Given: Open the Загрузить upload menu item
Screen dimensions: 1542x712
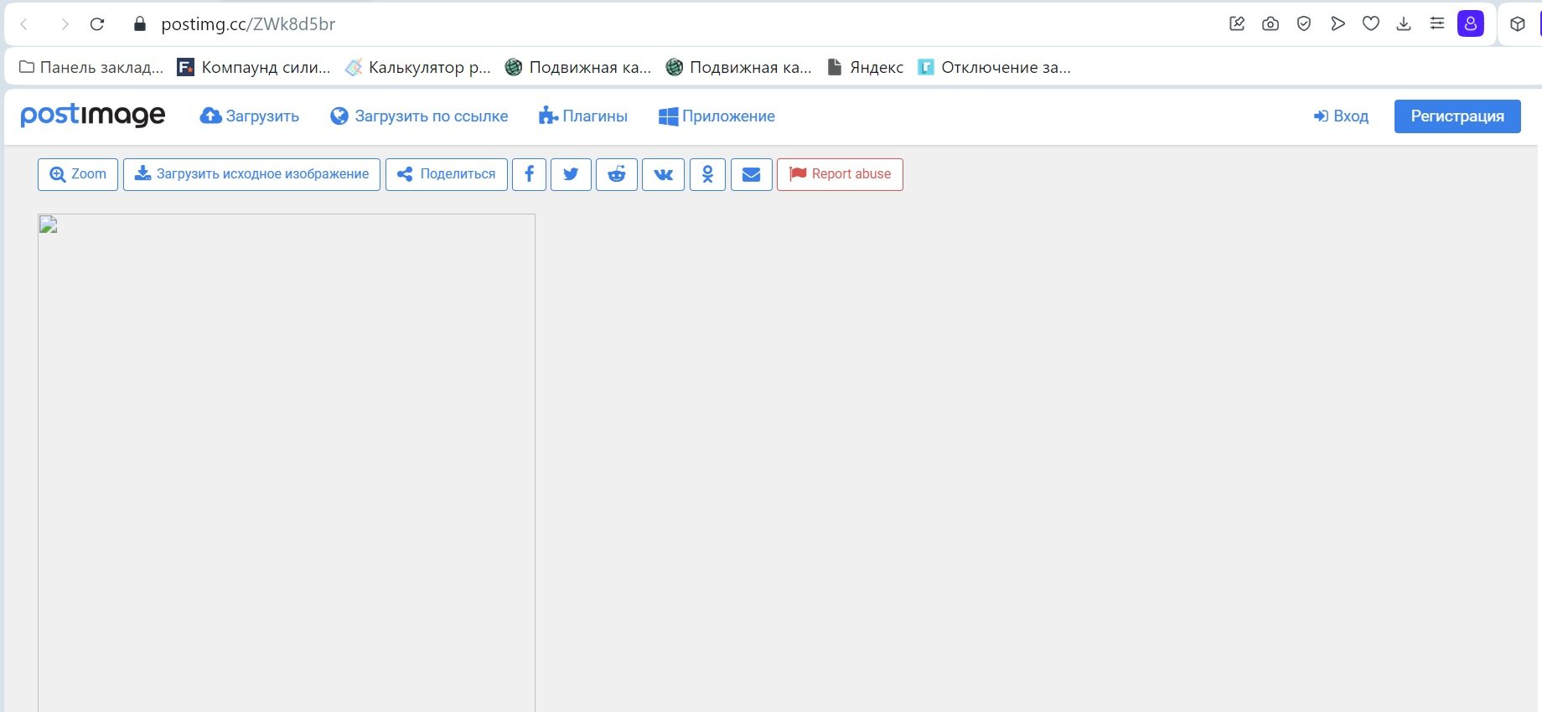Looking at the screenshot, I should (x=249, y=116).
